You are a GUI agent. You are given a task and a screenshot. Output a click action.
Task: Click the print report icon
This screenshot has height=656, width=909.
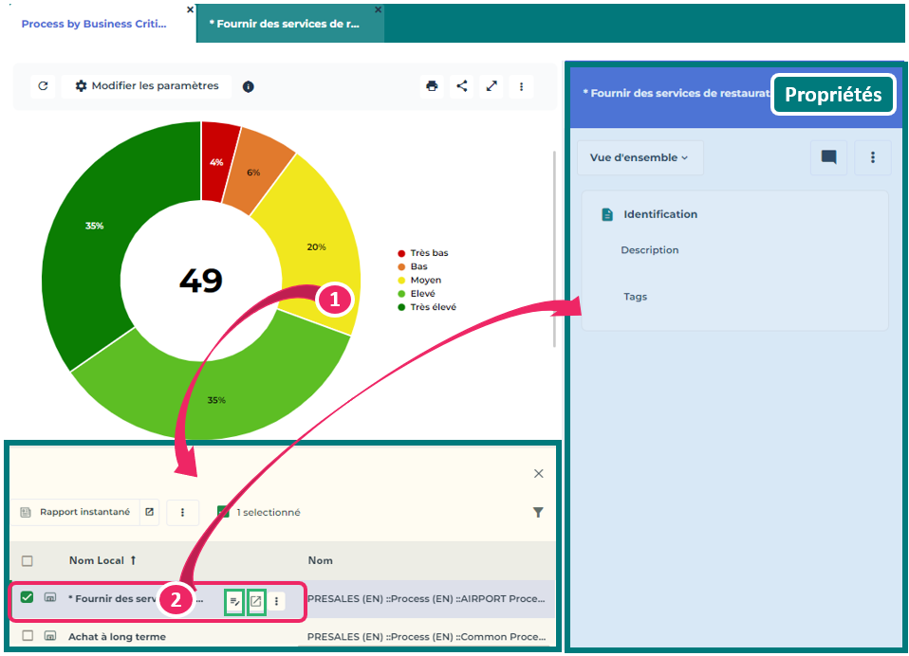(433, 86)
